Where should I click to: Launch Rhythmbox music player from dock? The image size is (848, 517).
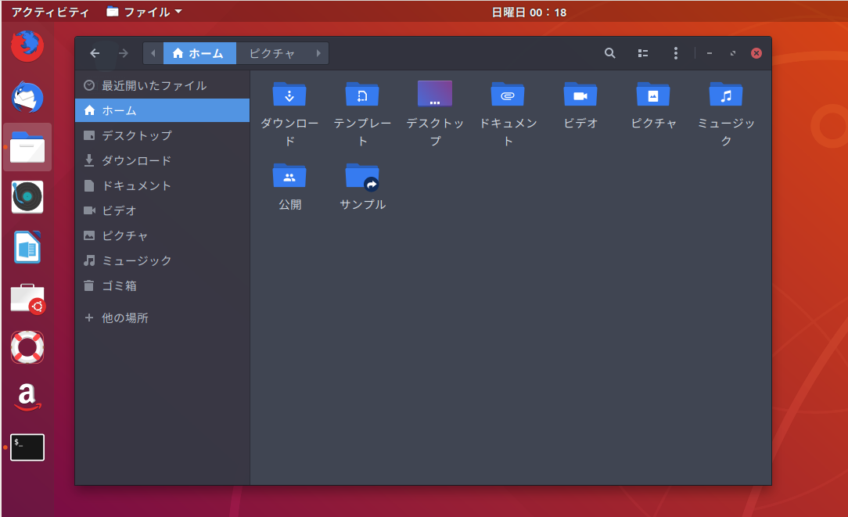pos(27,196)
